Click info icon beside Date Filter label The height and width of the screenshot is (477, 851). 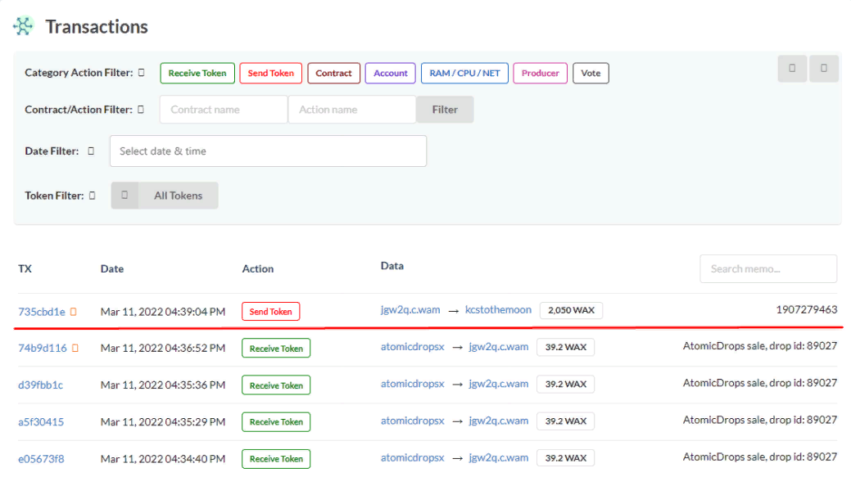(91, 151)
